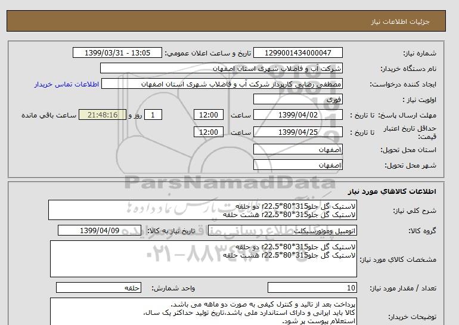Image resolution: width=459 pixels, height=325 pixels.
Task: Click the need date field 1399/04/09
Action: pyautogui.click(x=100, y=230)
